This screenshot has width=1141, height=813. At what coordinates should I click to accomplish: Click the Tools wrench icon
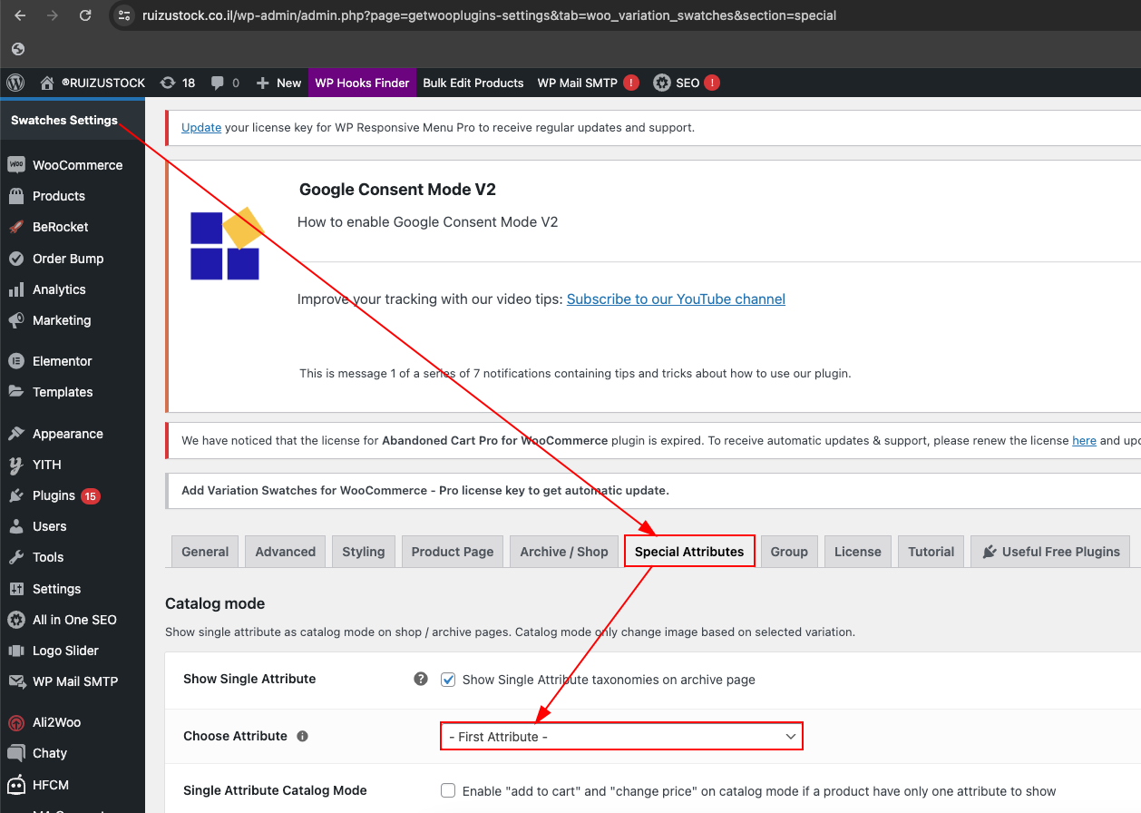(15, 557)
